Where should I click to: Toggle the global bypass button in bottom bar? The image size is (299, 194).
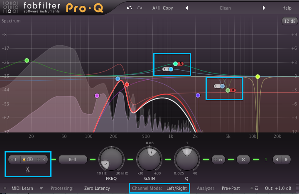[x=255, y=188]
